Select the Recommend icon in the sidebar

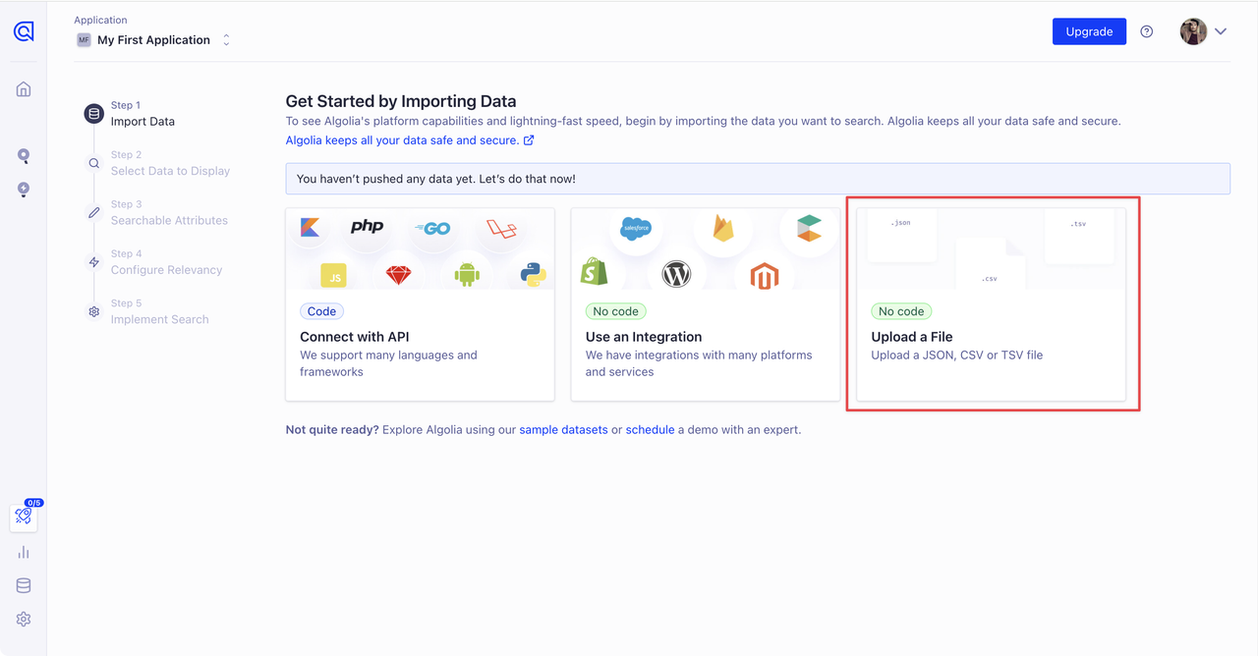tap(23, 190)
